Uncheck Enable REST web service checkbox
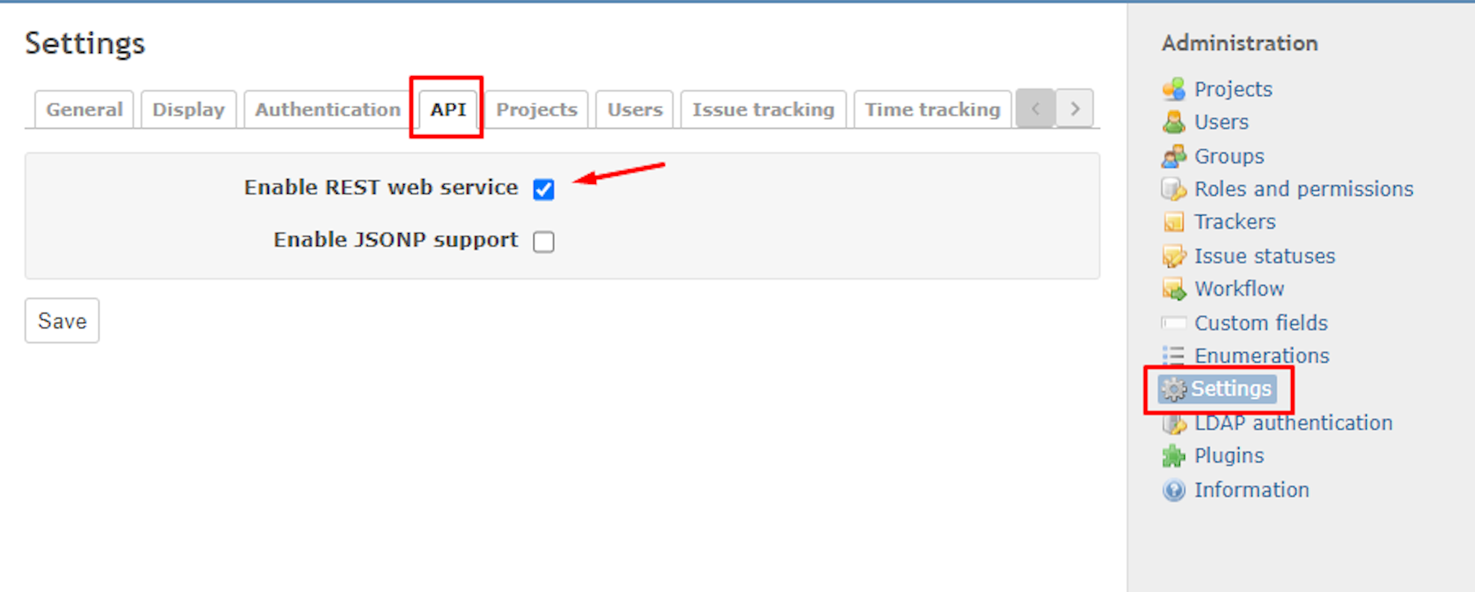This screenshot has width=1475, height=592. click(544, 190)
